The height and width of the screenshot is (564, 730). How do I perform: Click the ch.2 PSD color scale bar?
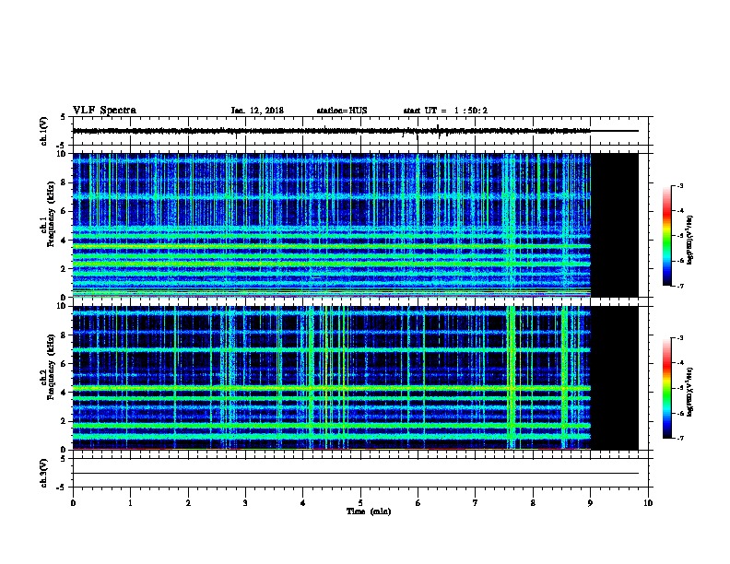pyautogui.click(x=667, y=388)
